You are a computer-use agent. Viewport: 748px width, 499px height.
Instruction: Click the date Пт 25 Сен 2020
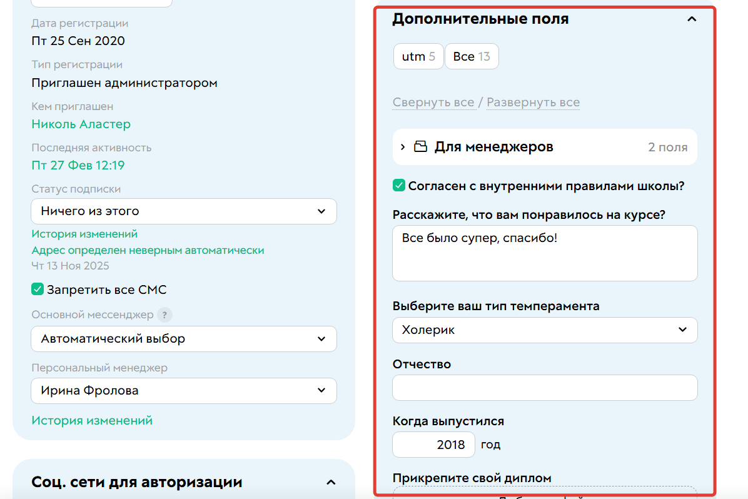pyautogui.click(x=78, y=41)
